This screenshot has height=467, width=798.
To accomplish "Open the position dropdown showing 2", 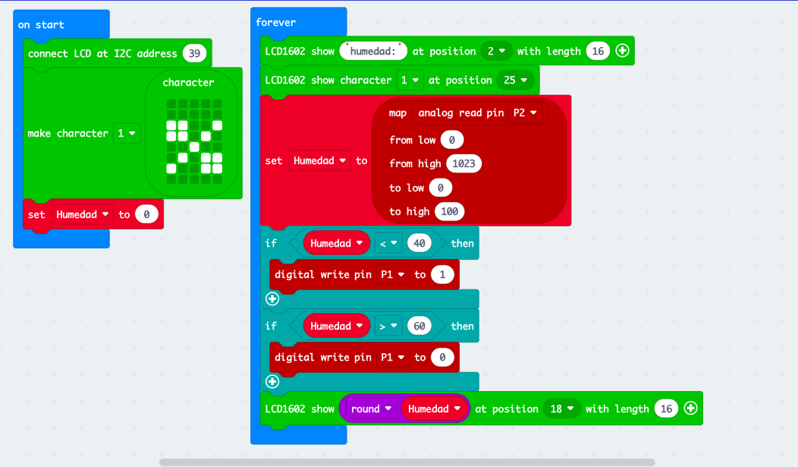I will pyautogui.click(x=496, y=50).
